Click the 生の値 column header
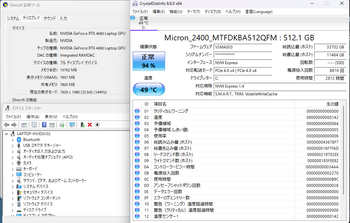Screen dimensions: 350x223 pyautogui.click(x=317, y=104)
